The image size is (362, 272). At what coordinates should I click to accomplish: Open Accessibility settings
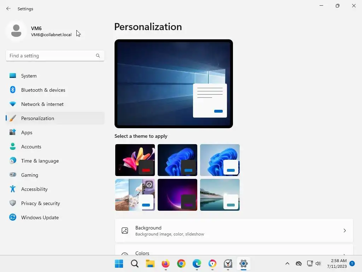(55, 189)
